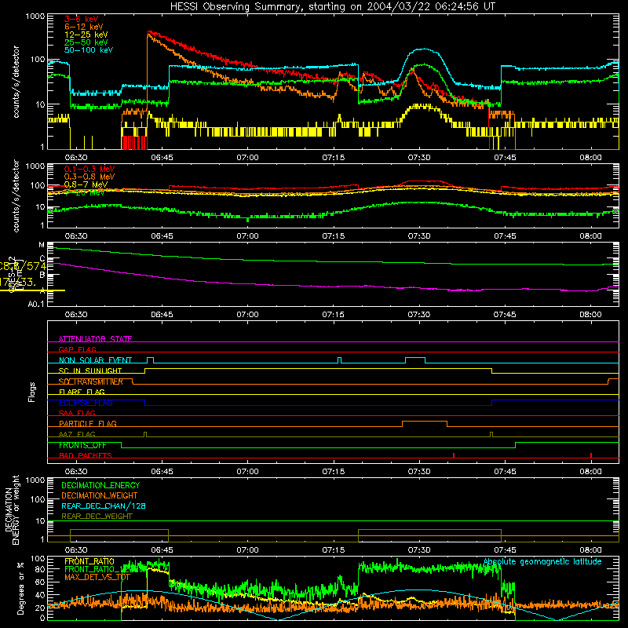
Task: Click the 08:00 tick label under GOES panel
Action: [590, 315]
